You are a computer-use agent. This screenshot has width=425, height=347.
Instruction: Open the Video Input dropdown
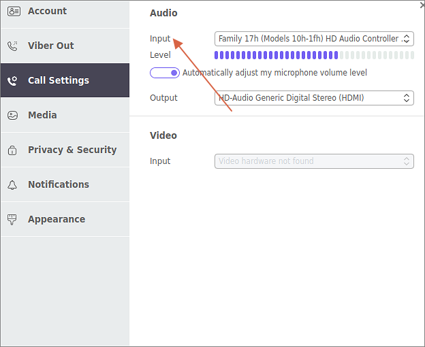[314, 161]
